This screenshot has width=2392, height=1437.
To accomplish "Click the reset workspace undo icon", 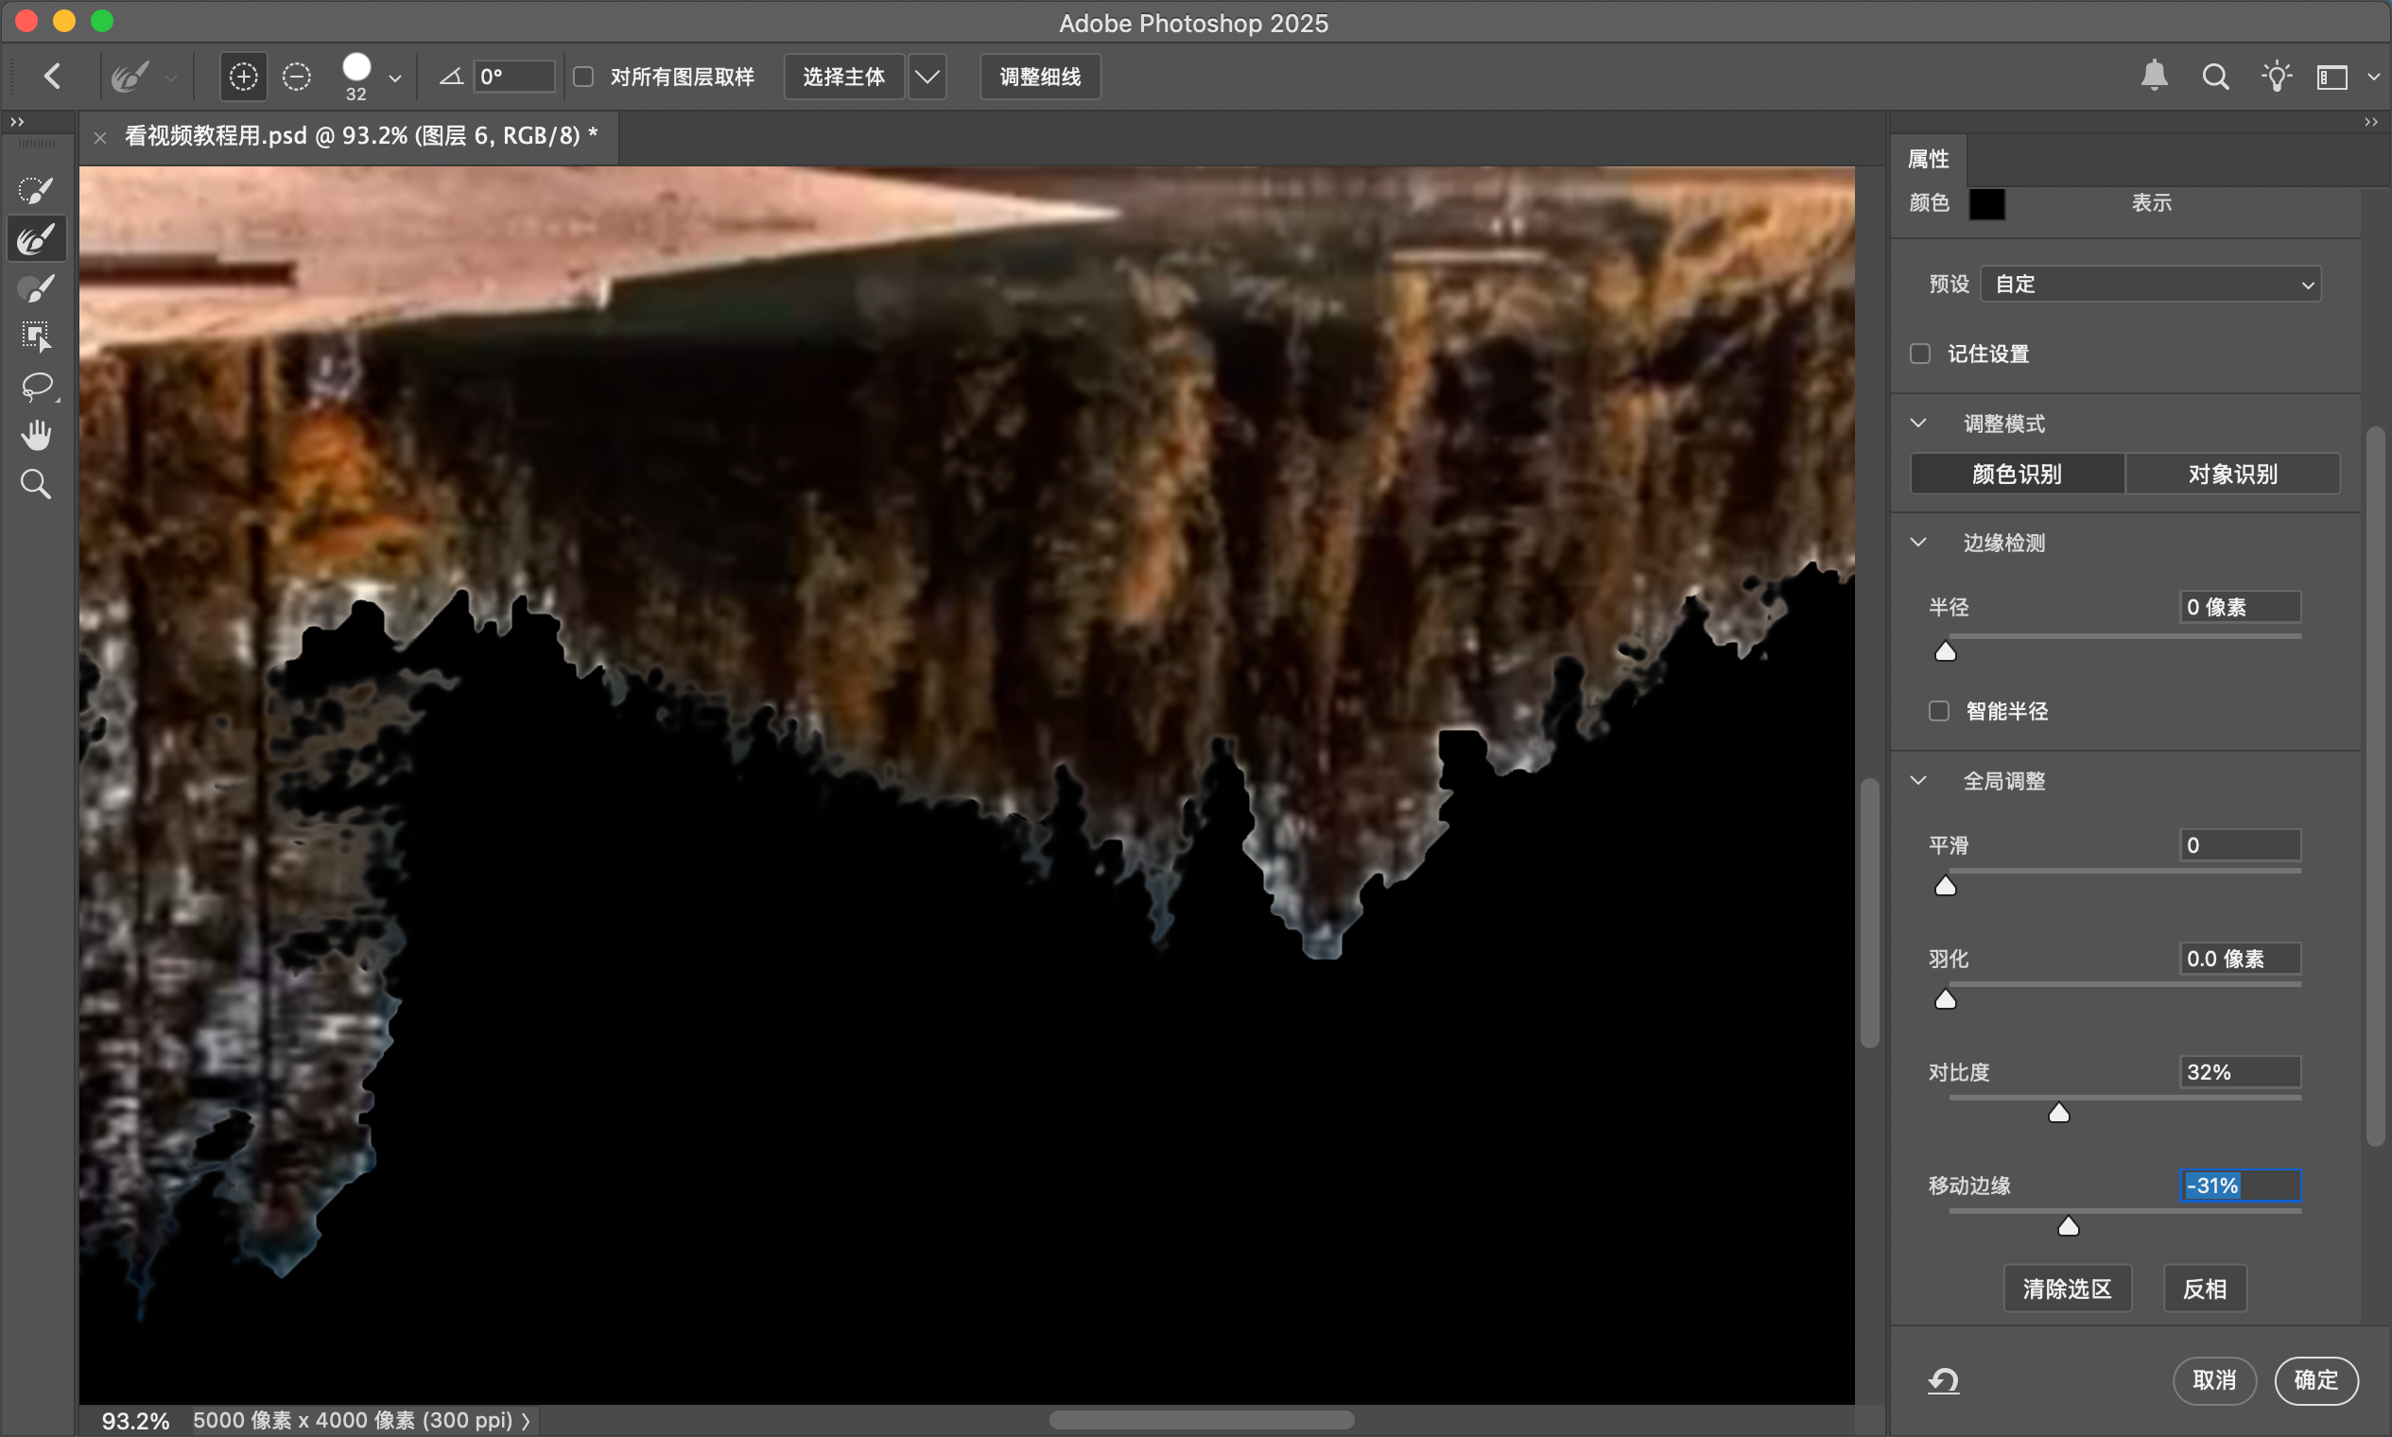I will 1943,1379.
